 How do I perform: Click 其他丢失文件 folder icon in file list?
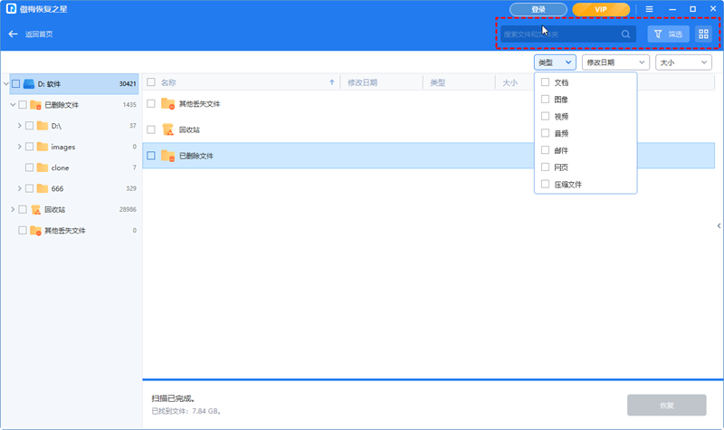167,104
